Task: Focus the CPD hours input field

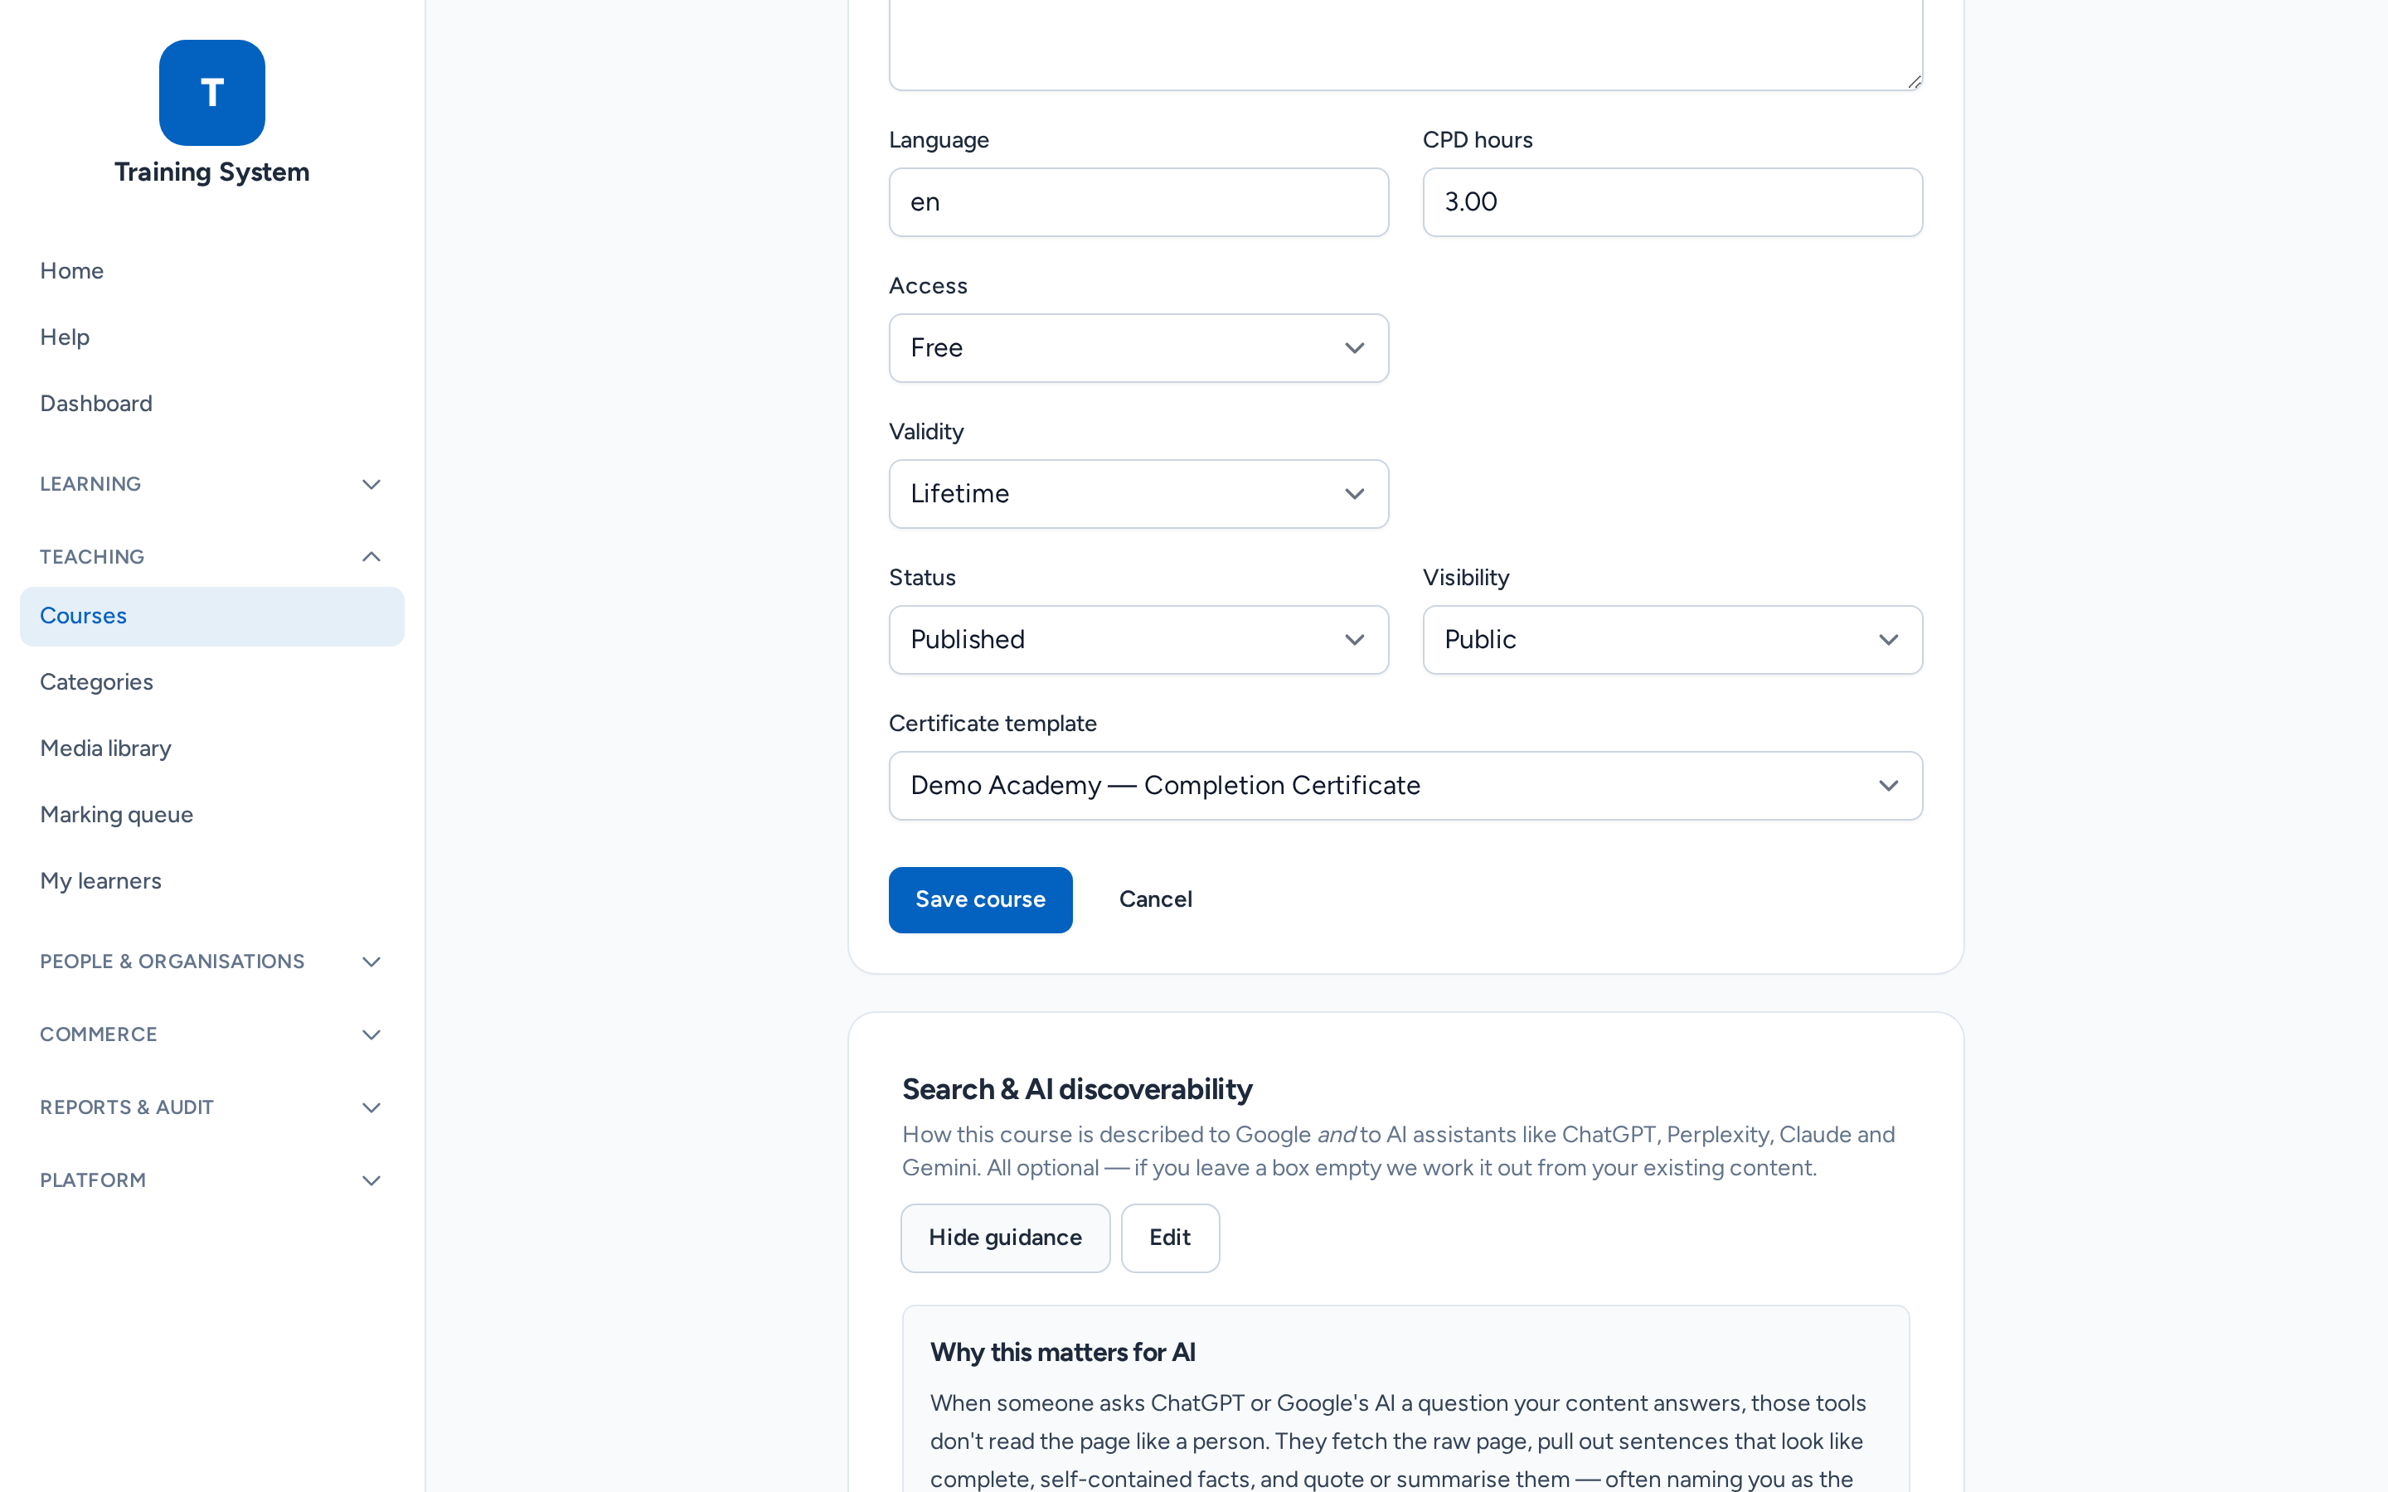Action: coord(1672,202)
